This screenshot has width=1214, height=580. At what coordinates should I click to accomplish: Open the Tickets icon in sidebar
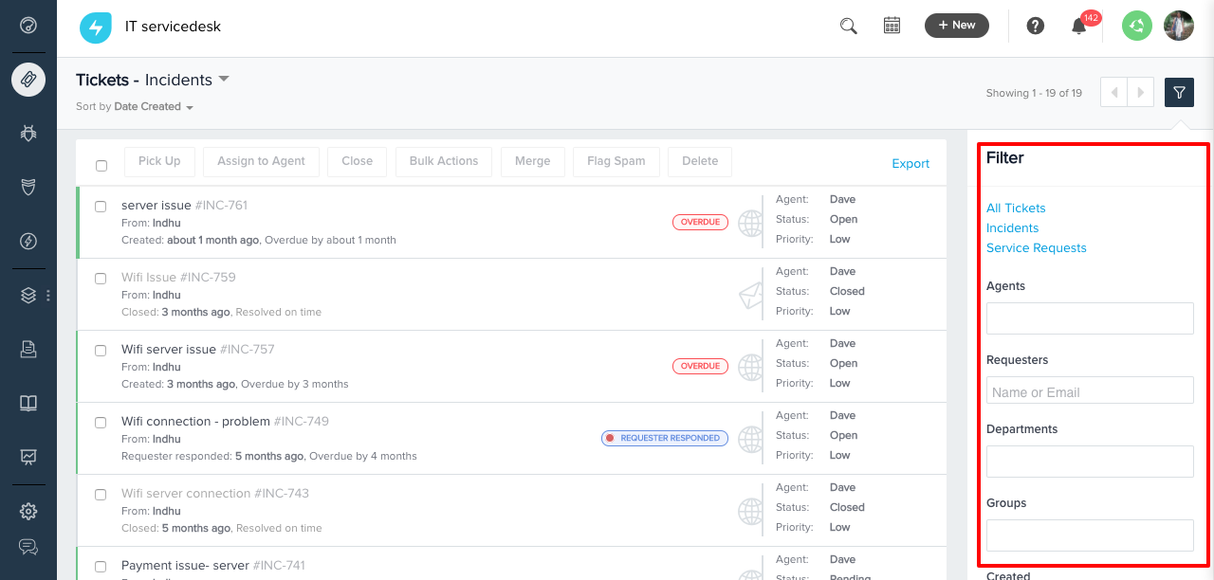tap(28, 80)
